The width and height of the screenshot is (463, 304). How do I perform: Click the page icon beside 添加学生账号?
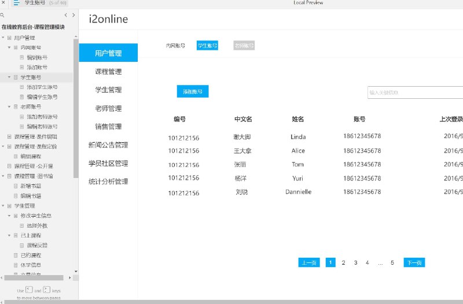tap(21, 87)
